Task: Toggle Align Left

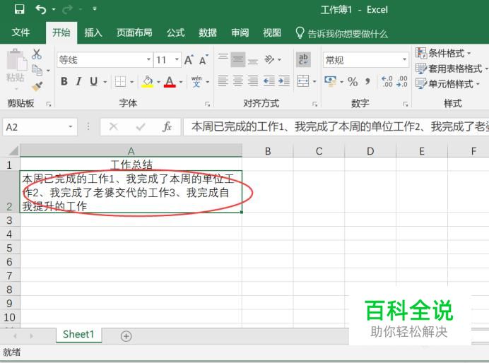Action: (223, 81)
